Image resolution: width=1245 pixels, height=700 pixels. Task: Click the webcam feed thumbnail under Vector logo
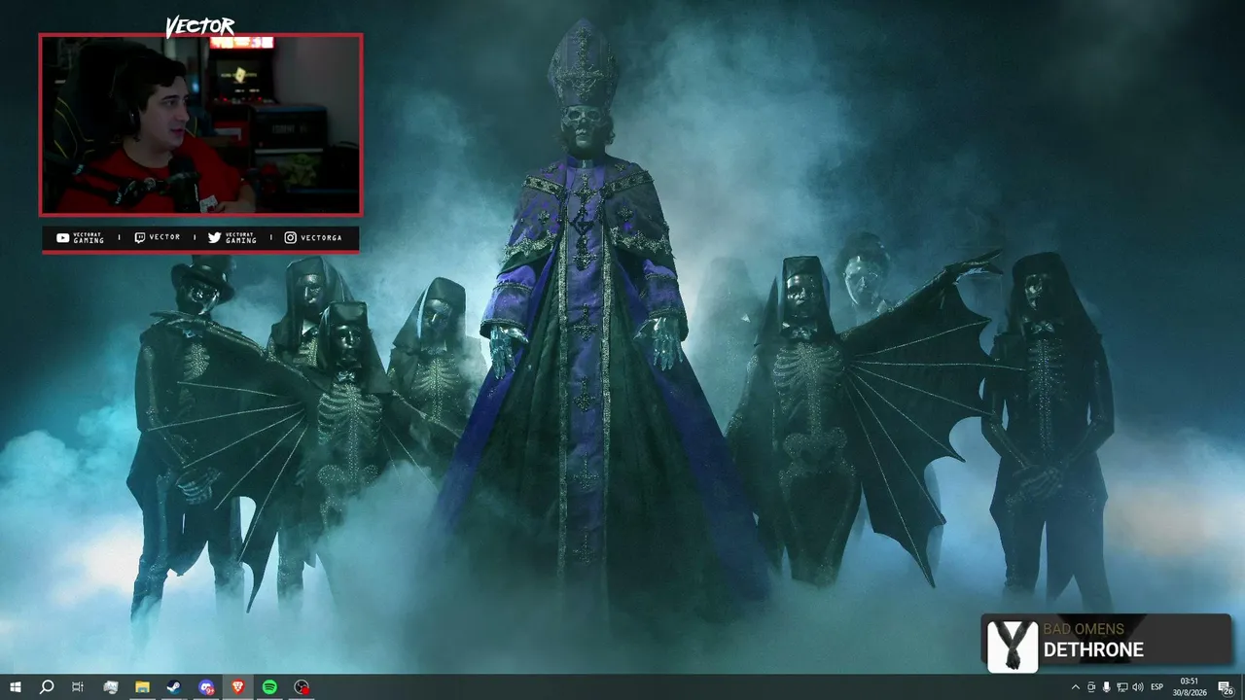(x=200, y=124)
